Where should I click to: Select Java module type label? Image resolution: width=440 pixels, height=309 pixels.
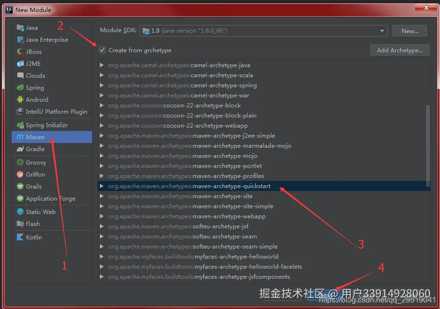click(x=32, y=28)
